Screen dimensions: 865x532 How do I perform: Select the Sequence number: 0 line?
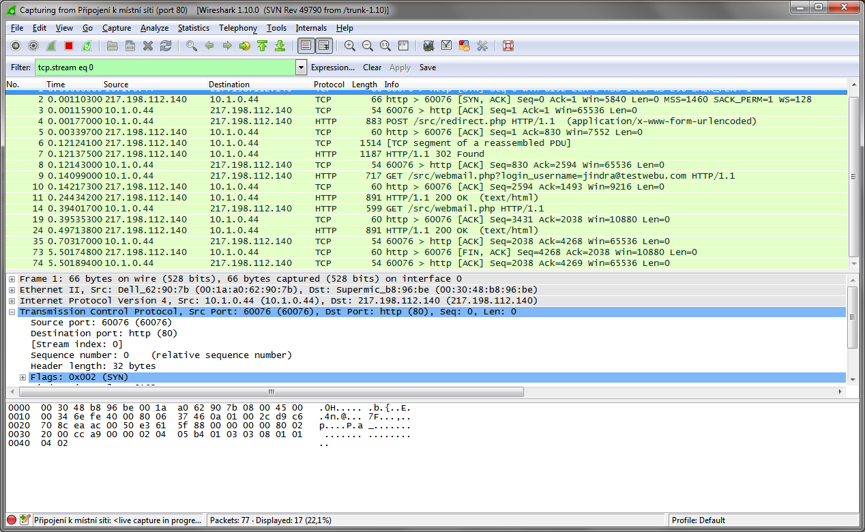[161, 355]
